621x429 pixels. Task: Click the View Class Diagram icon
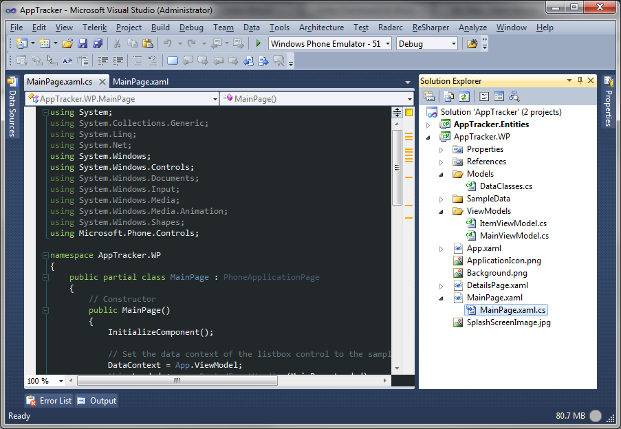(x=514, y=96)
